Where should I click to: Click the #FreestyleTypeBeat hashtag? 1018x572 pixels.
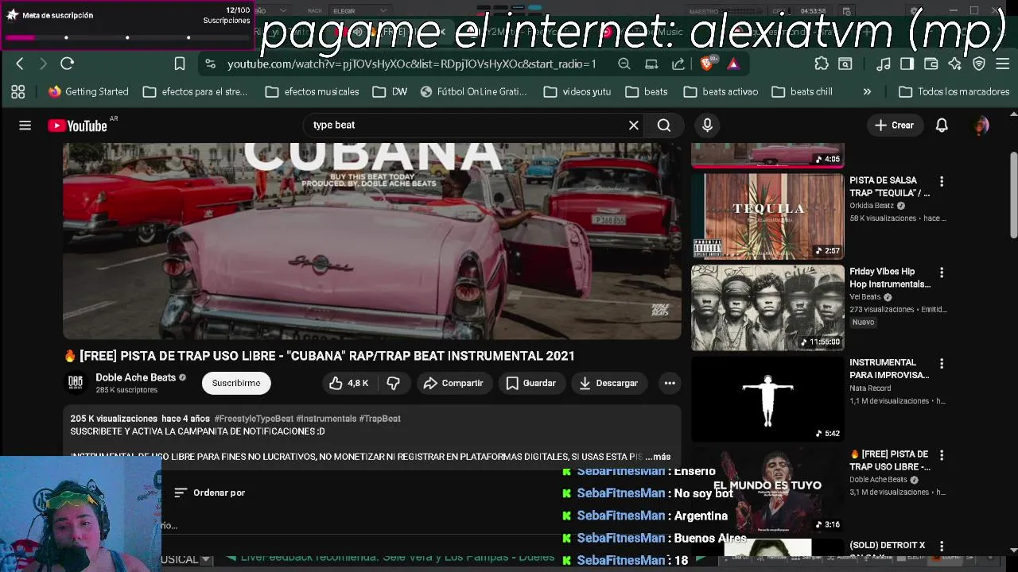click(x=254, y=419)
